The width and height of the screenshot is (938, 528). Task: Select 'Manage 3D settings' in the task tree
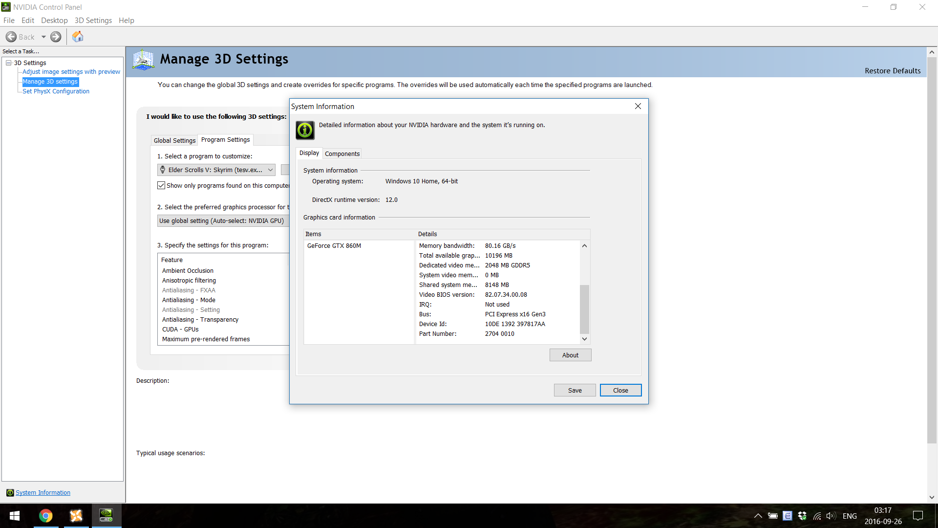(50, 82)
